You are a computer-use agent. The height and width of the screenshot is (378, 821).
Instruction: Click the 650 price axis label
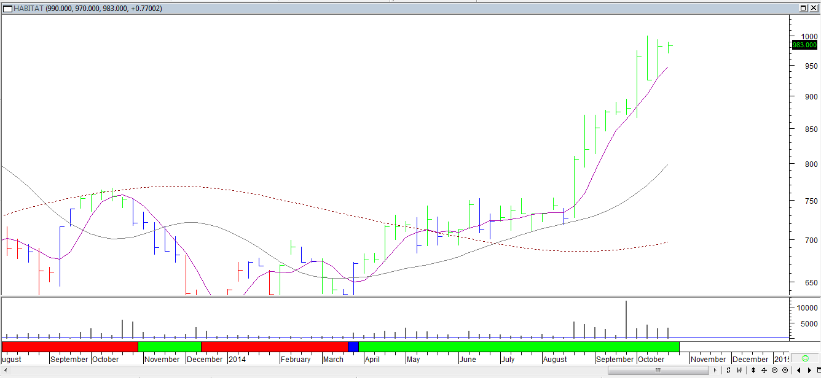[811, 282]
